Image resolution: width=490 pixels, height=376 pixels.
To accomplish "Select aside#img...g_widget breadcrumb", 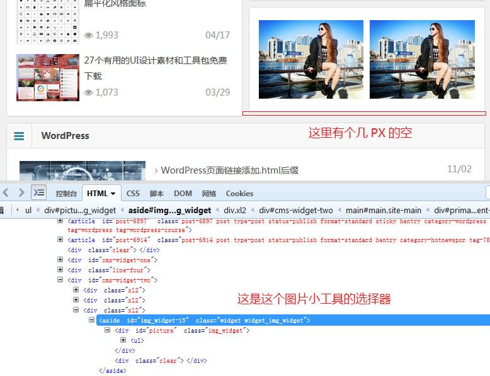I will (169, 211).
